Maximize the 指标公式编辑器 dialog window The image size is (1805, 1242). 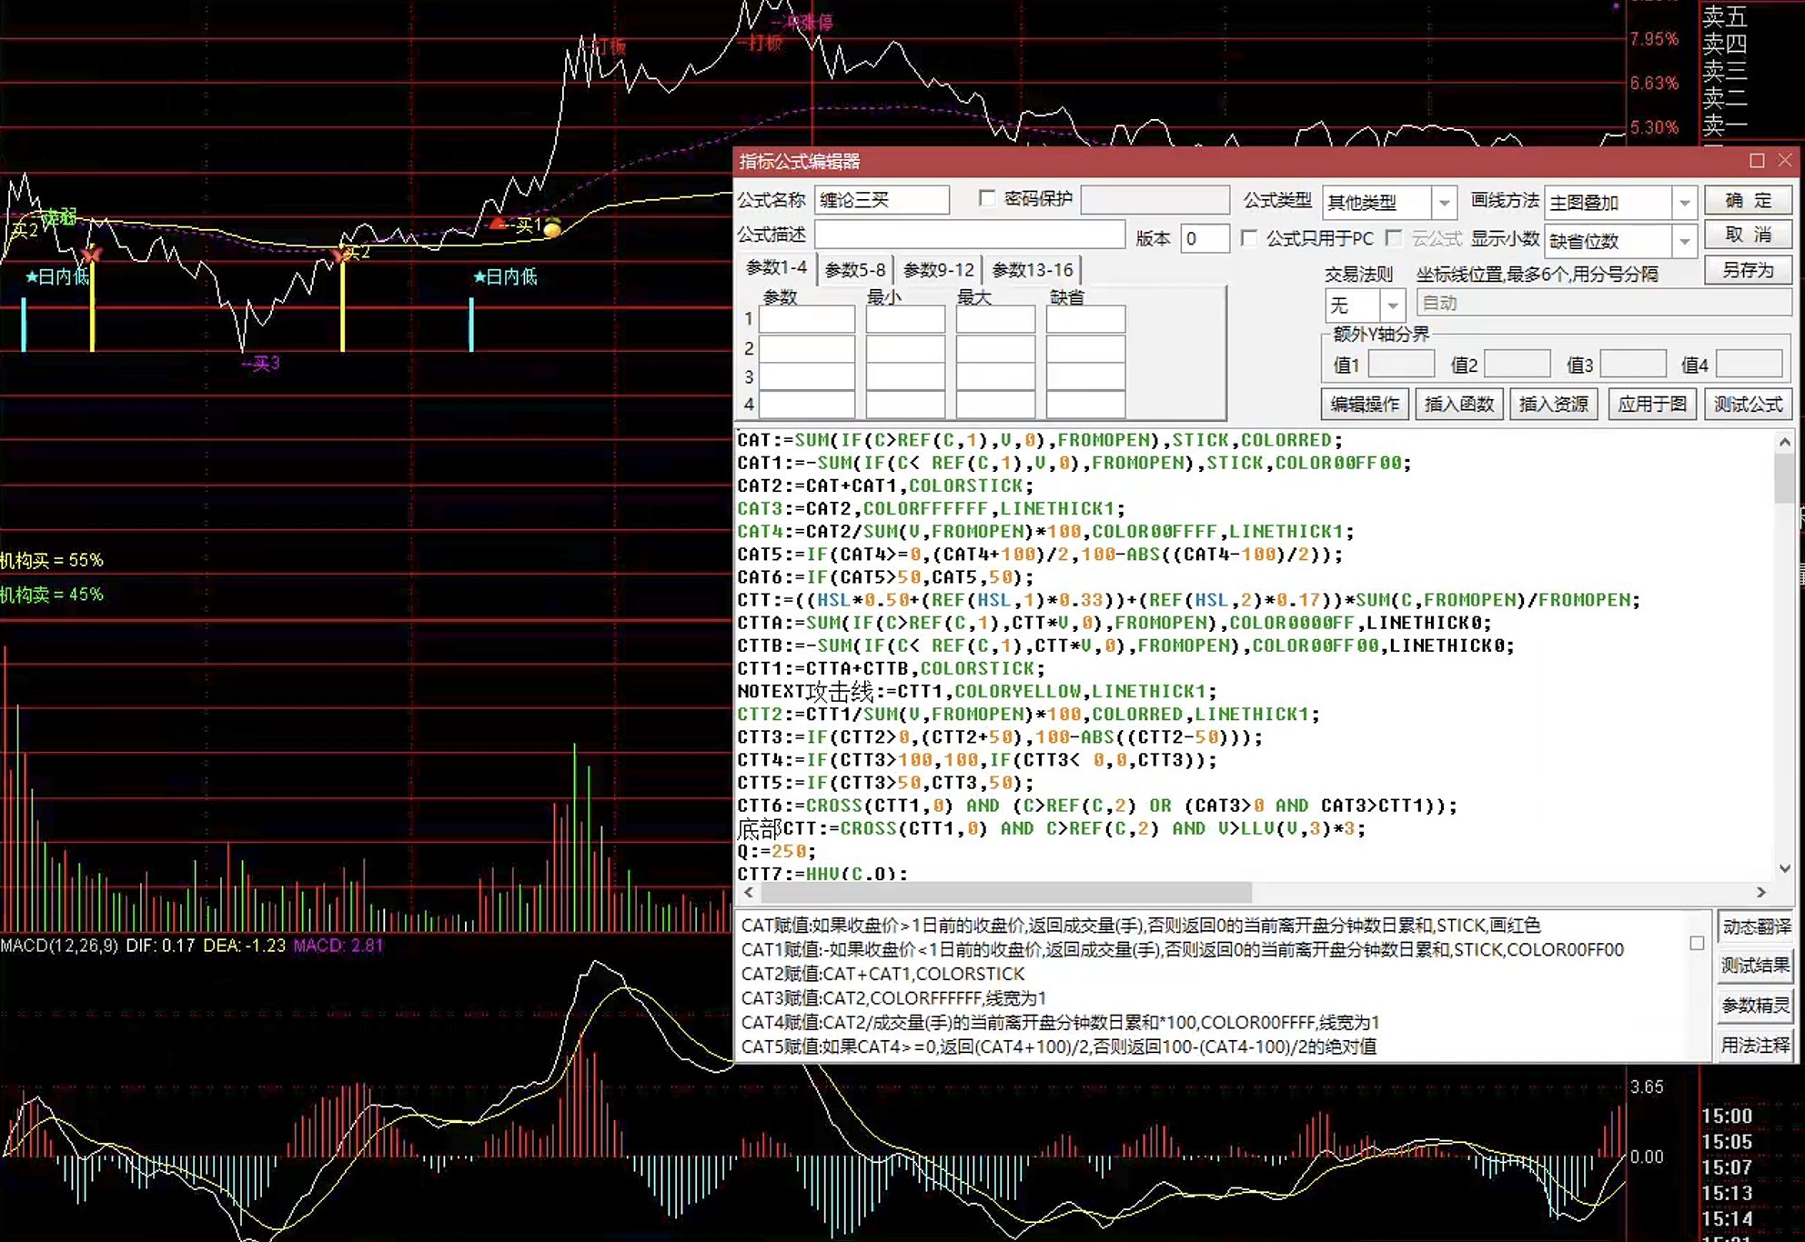tap(1757, 161)
